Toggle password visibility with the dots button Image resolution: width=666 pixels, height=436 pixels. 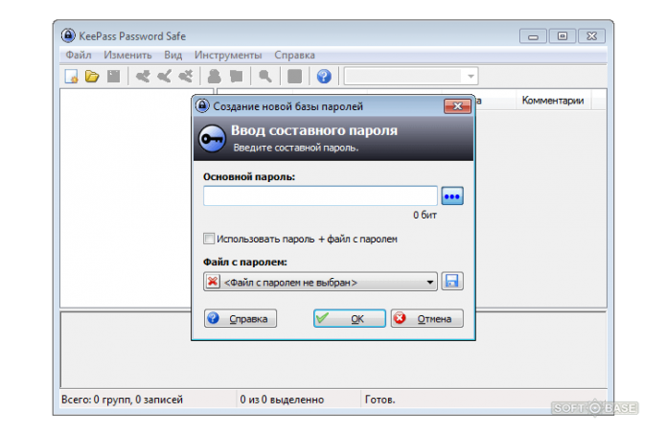452,196
